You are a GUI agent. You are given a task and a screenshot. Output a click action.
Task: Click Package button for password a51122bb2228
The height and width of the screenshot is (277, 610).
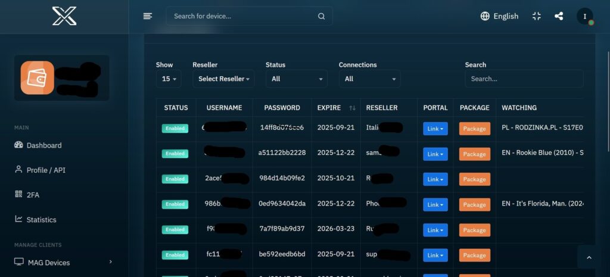pos(475,154)
